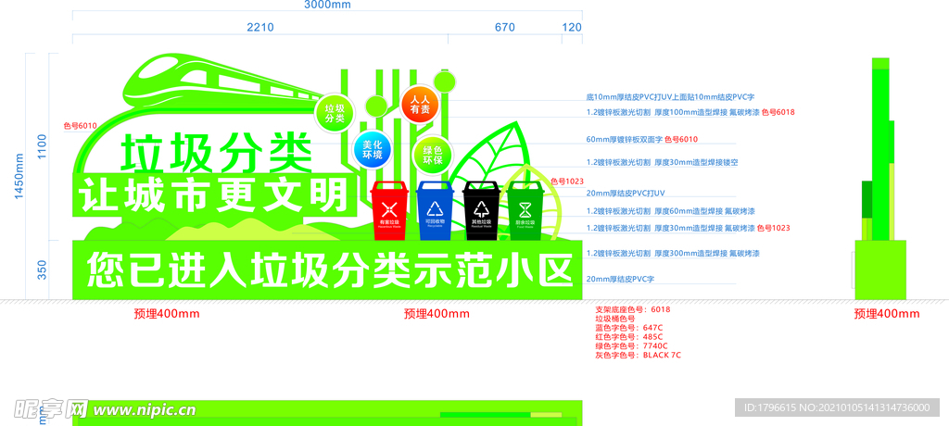Select the 1100 height dimension label
949x426 pixels.
tap(42, 146)
